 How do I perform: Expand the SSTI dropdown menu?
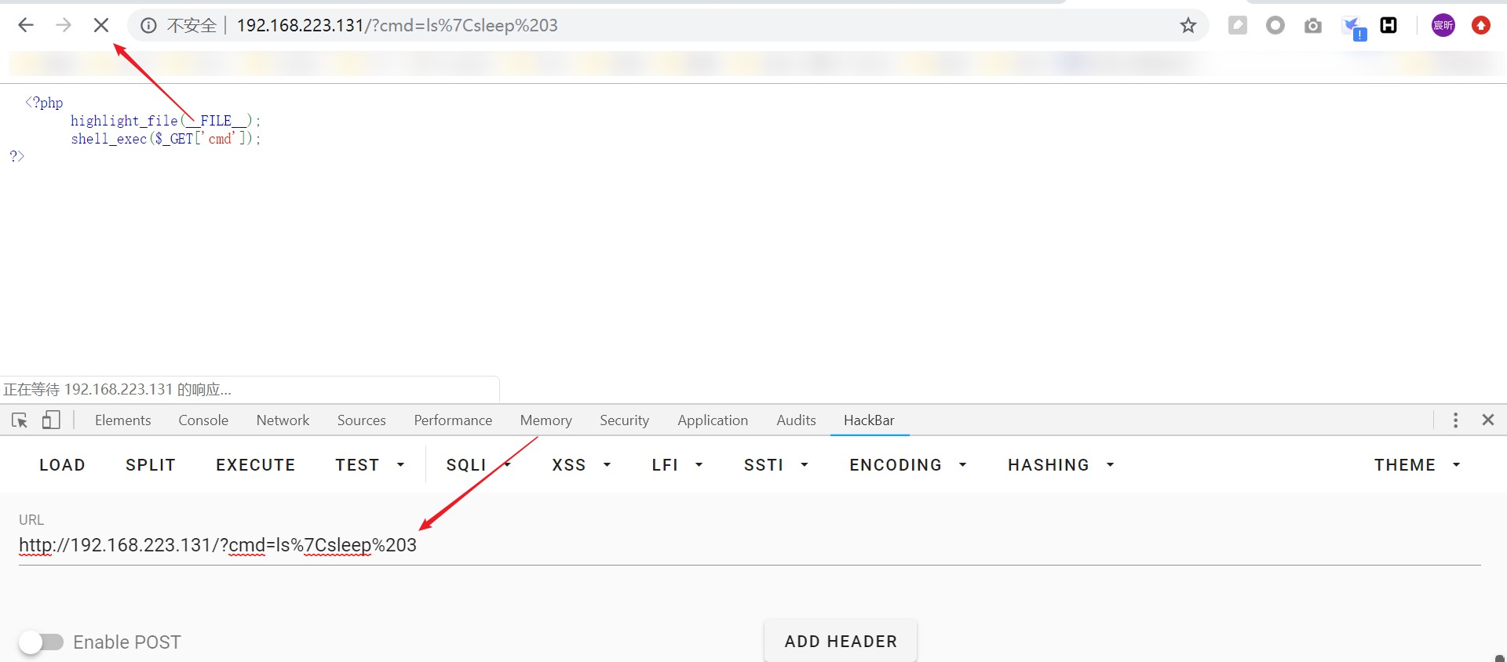pos(775,465)
